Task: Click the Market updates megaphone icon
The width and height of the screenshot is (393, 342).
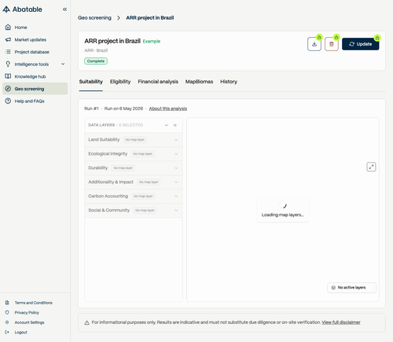Action: point(8,39)
